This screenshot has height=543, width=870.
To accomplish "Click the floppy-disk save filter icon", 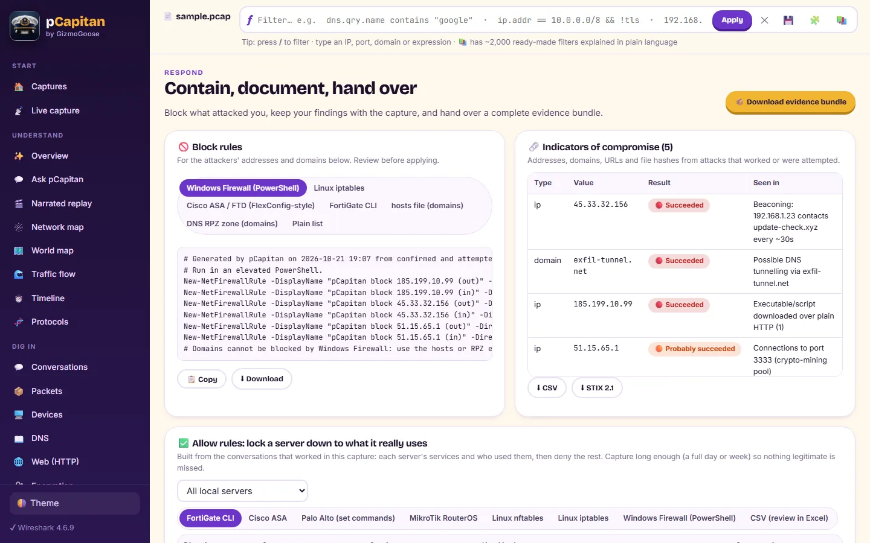I will tap(788, 21).
